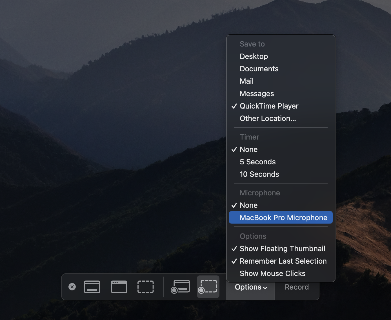The height and width of the screenshot is (320, 391).
Task: Choose MacBook Pro Microphone
Action: [281, 217]
